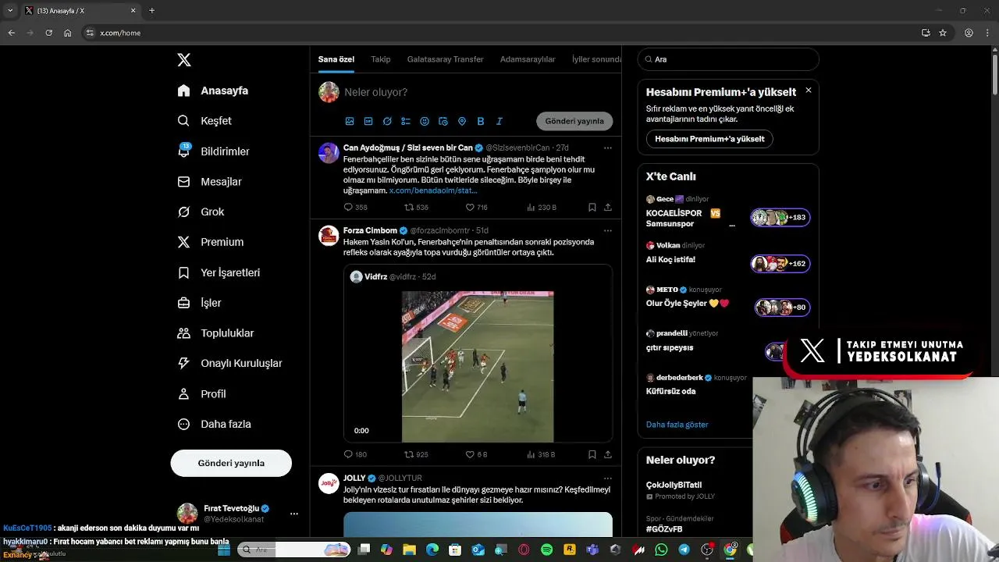Viewport: 999px width, 562px height.
Task: Close the Premium+ upgrade card
Action: pyautogui.click(x=809, y=91)
